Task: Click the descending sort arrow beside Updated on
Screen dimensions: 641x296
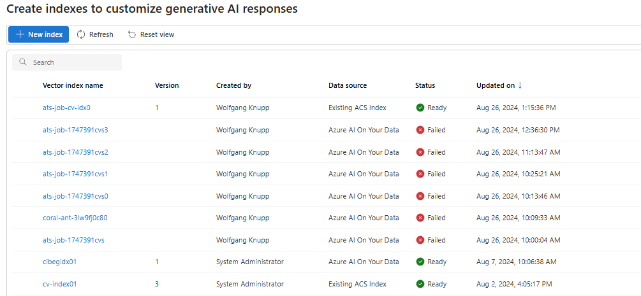Action: tap(520, 85)
